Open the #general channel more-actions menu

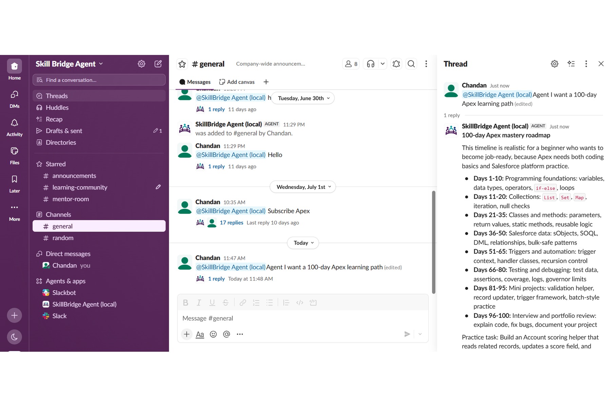coord(426,64)
